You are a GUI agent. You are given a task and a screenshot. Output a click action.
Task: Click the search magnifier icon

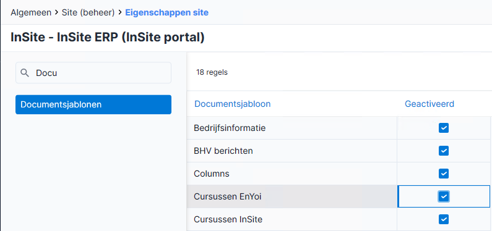pyautogui.click(x=25, y=73)
